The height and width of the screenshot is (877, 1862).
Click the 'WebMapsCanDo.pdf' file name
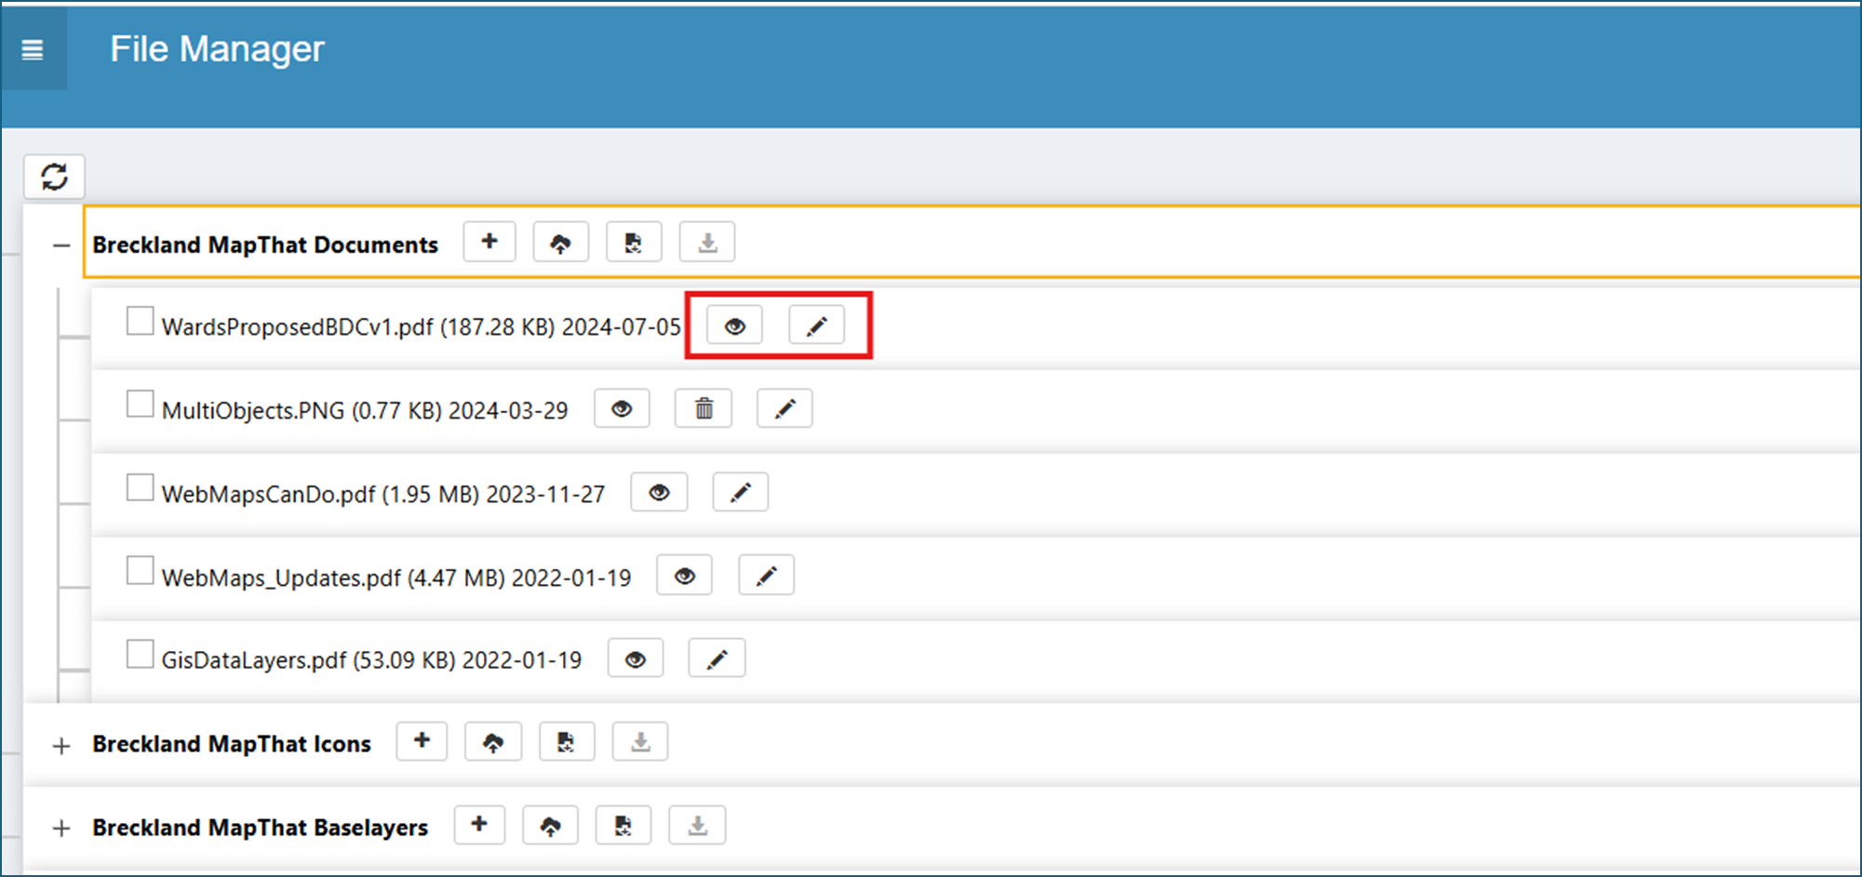coord(269,494)
